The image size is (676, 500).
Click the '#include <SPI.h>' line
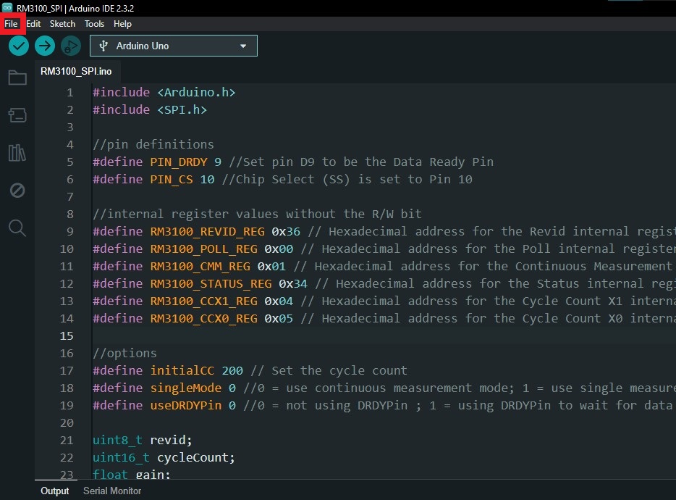[150, 109]
